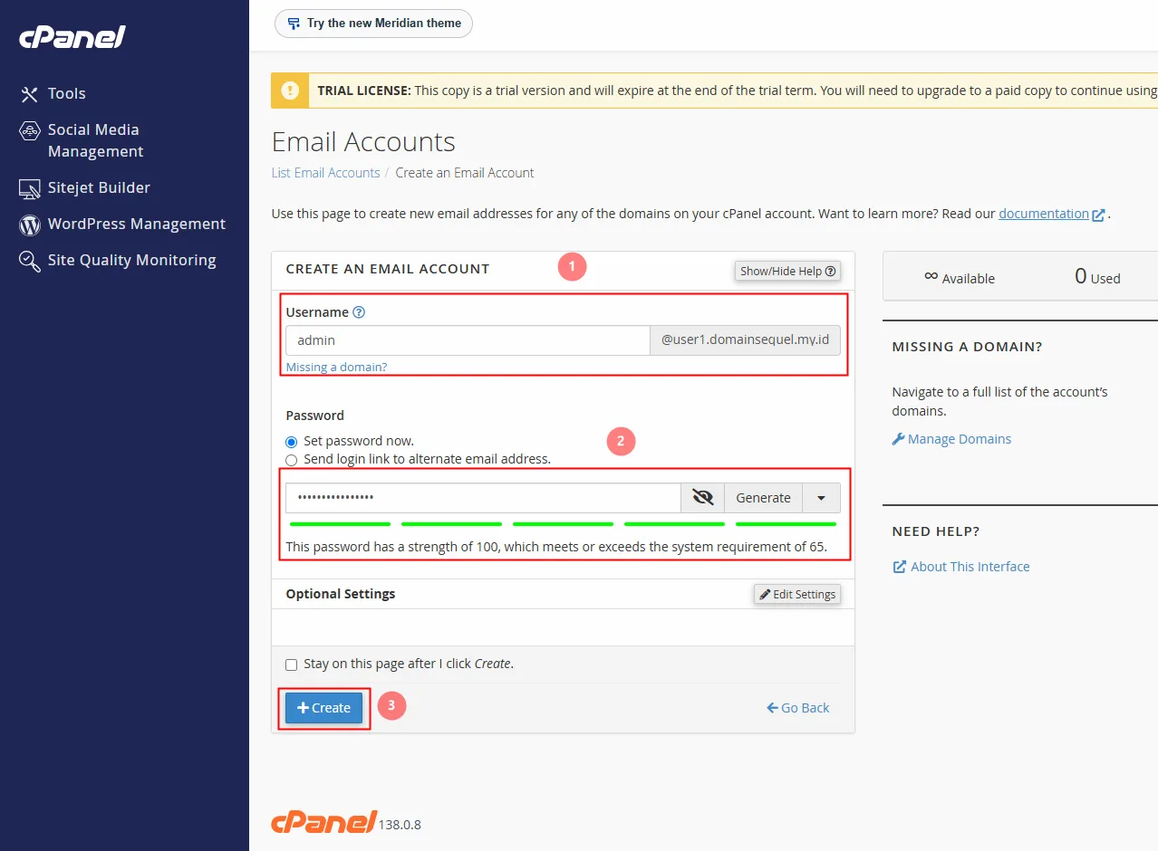
Task: Go to List Email Accounts breadcrumb
Action: [325, 173]
